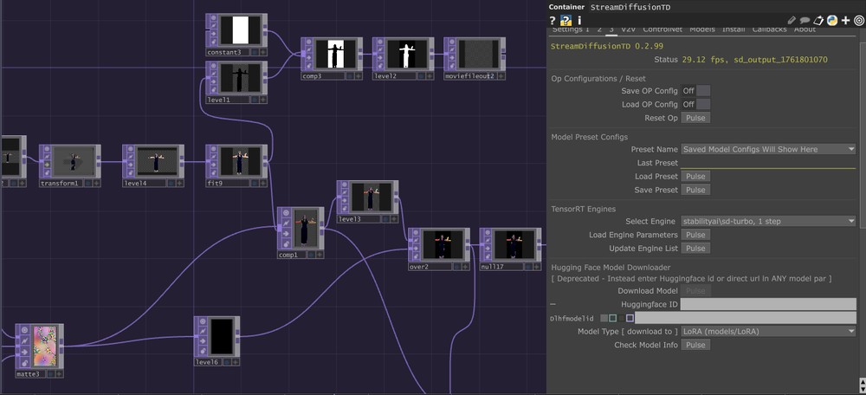Viewport: 866px width, 395px height.
Task: Pulse the Save Preset button
Action: pyautogui.click(x=695, y=190)
